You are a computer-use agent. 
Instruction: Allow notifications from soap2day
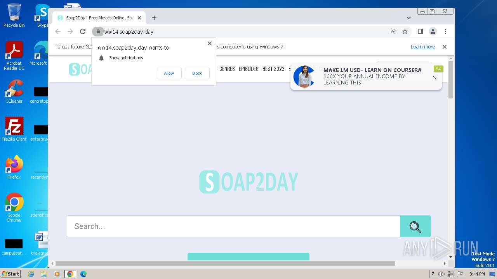pos(169,73)
